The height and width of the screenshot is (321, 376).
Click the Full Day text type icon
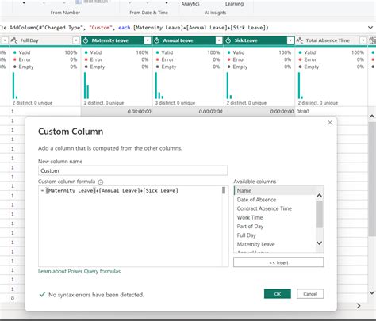[x=14, y=40]
